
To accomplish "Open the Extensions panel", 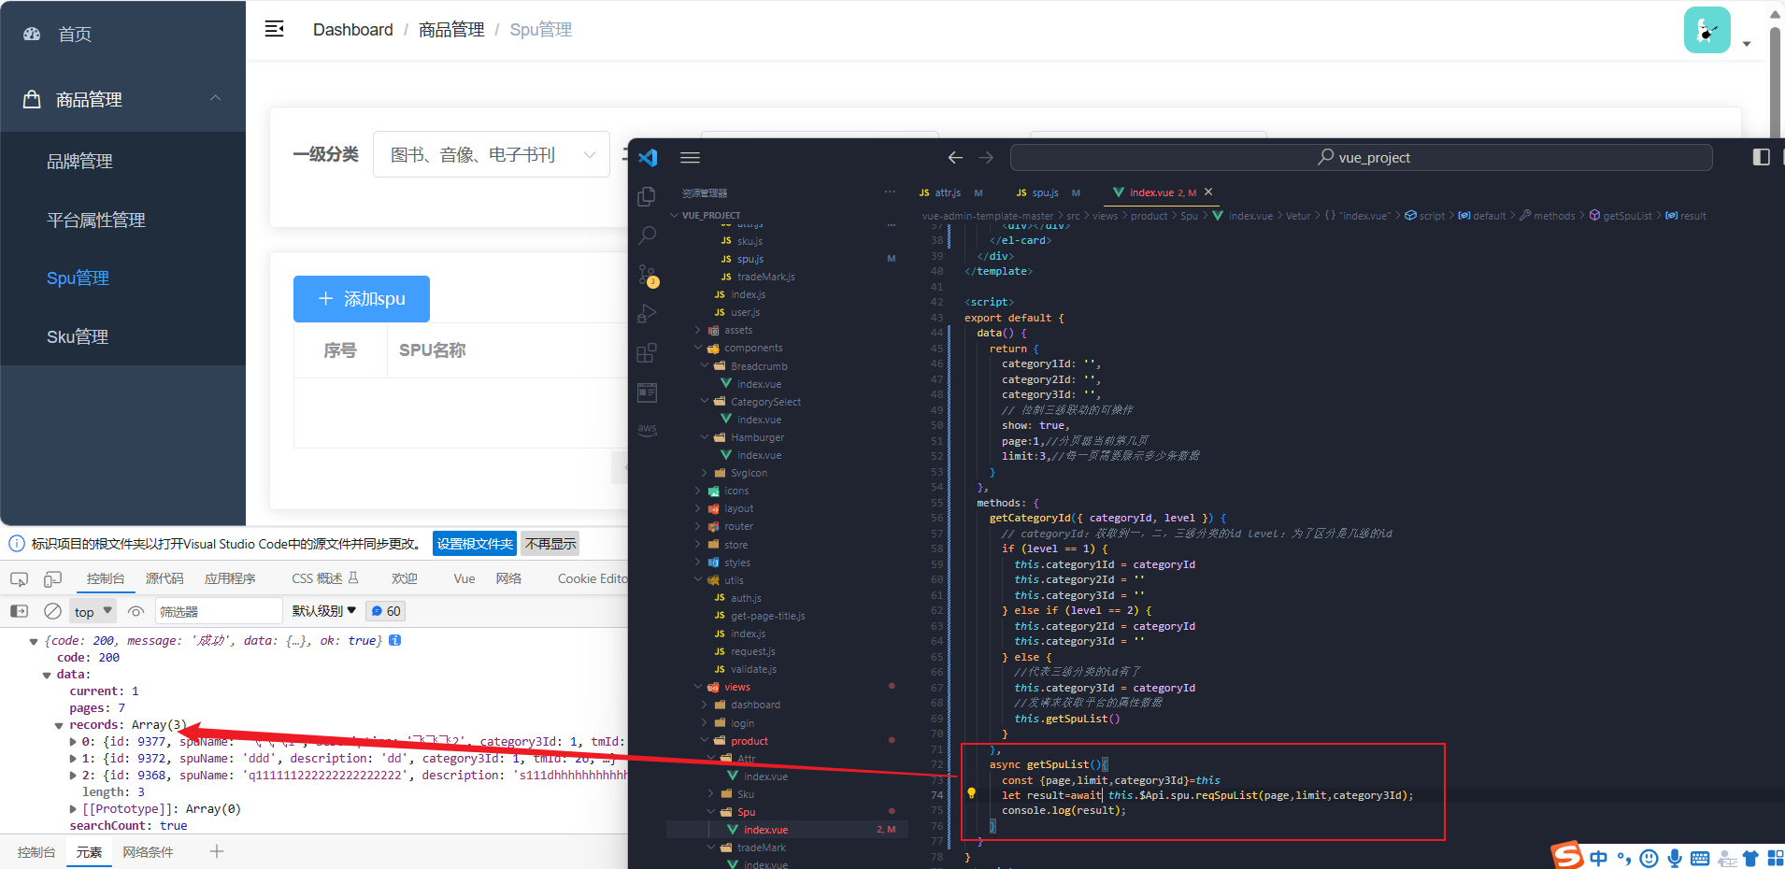I will [646, 352].
